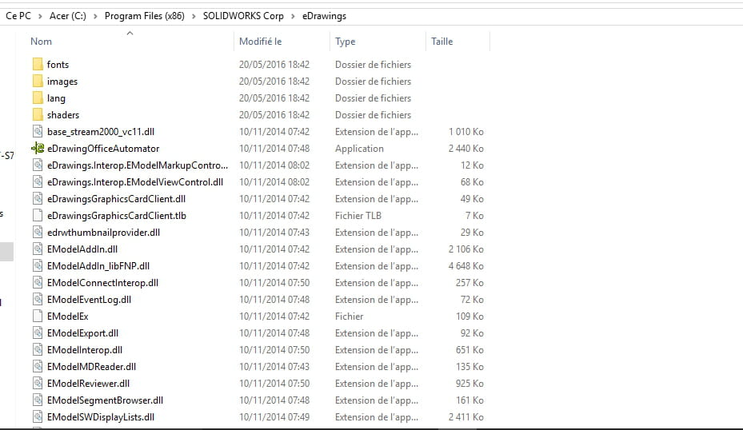Select the lang folder name
Image resolution: width=743 pixels, height=430 pixels.
tap(56, 98)
